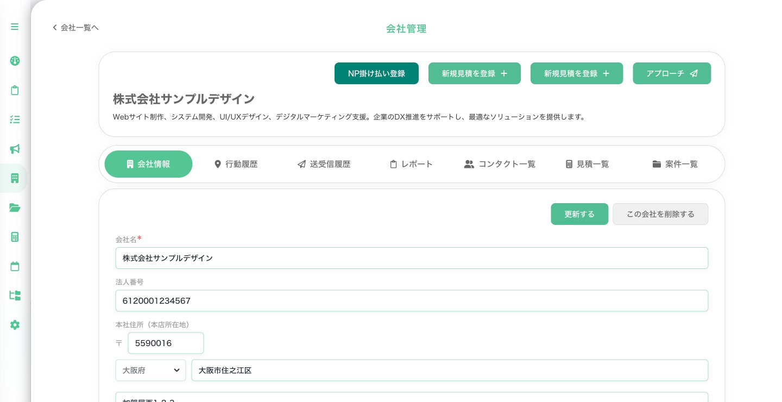Focus the 大阪市住之江区 city field
Screen dimensions: 782x402
tap(450, 370)
